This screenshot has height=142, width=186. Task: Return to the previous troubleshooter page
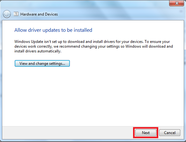point(7,14)
